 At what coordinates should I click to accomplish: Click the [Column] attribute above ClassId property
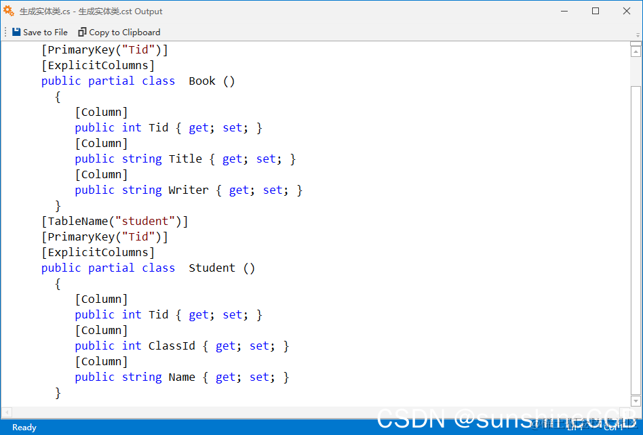point(101,331)
